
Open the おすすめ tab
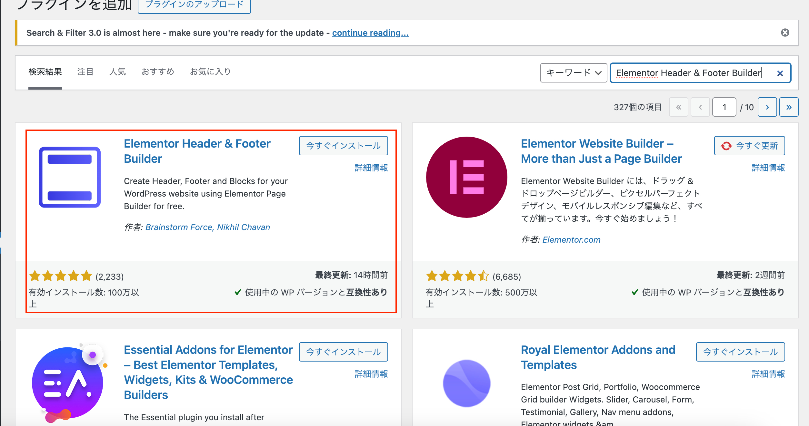(x=158, y=72)
